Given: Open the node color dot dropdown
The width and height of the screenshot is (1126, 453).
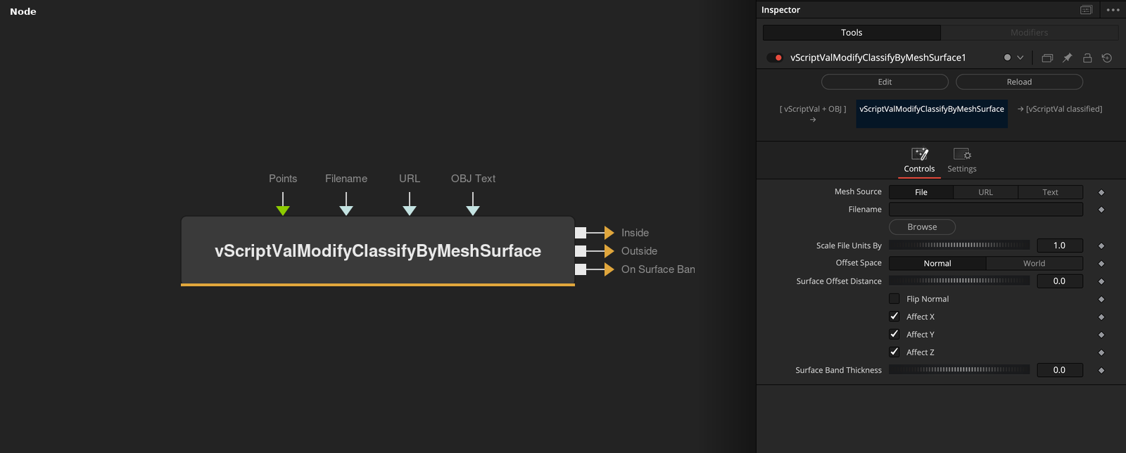Looking at the screenshot, I should tap(1013, 58).
